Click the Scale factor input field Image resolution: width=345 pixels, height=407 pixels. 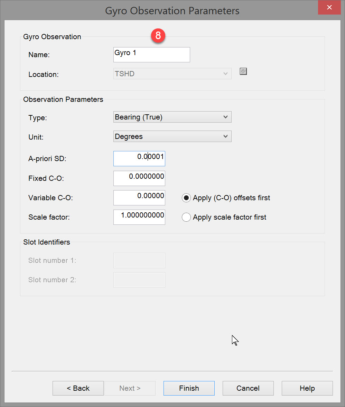coord(139,217)
